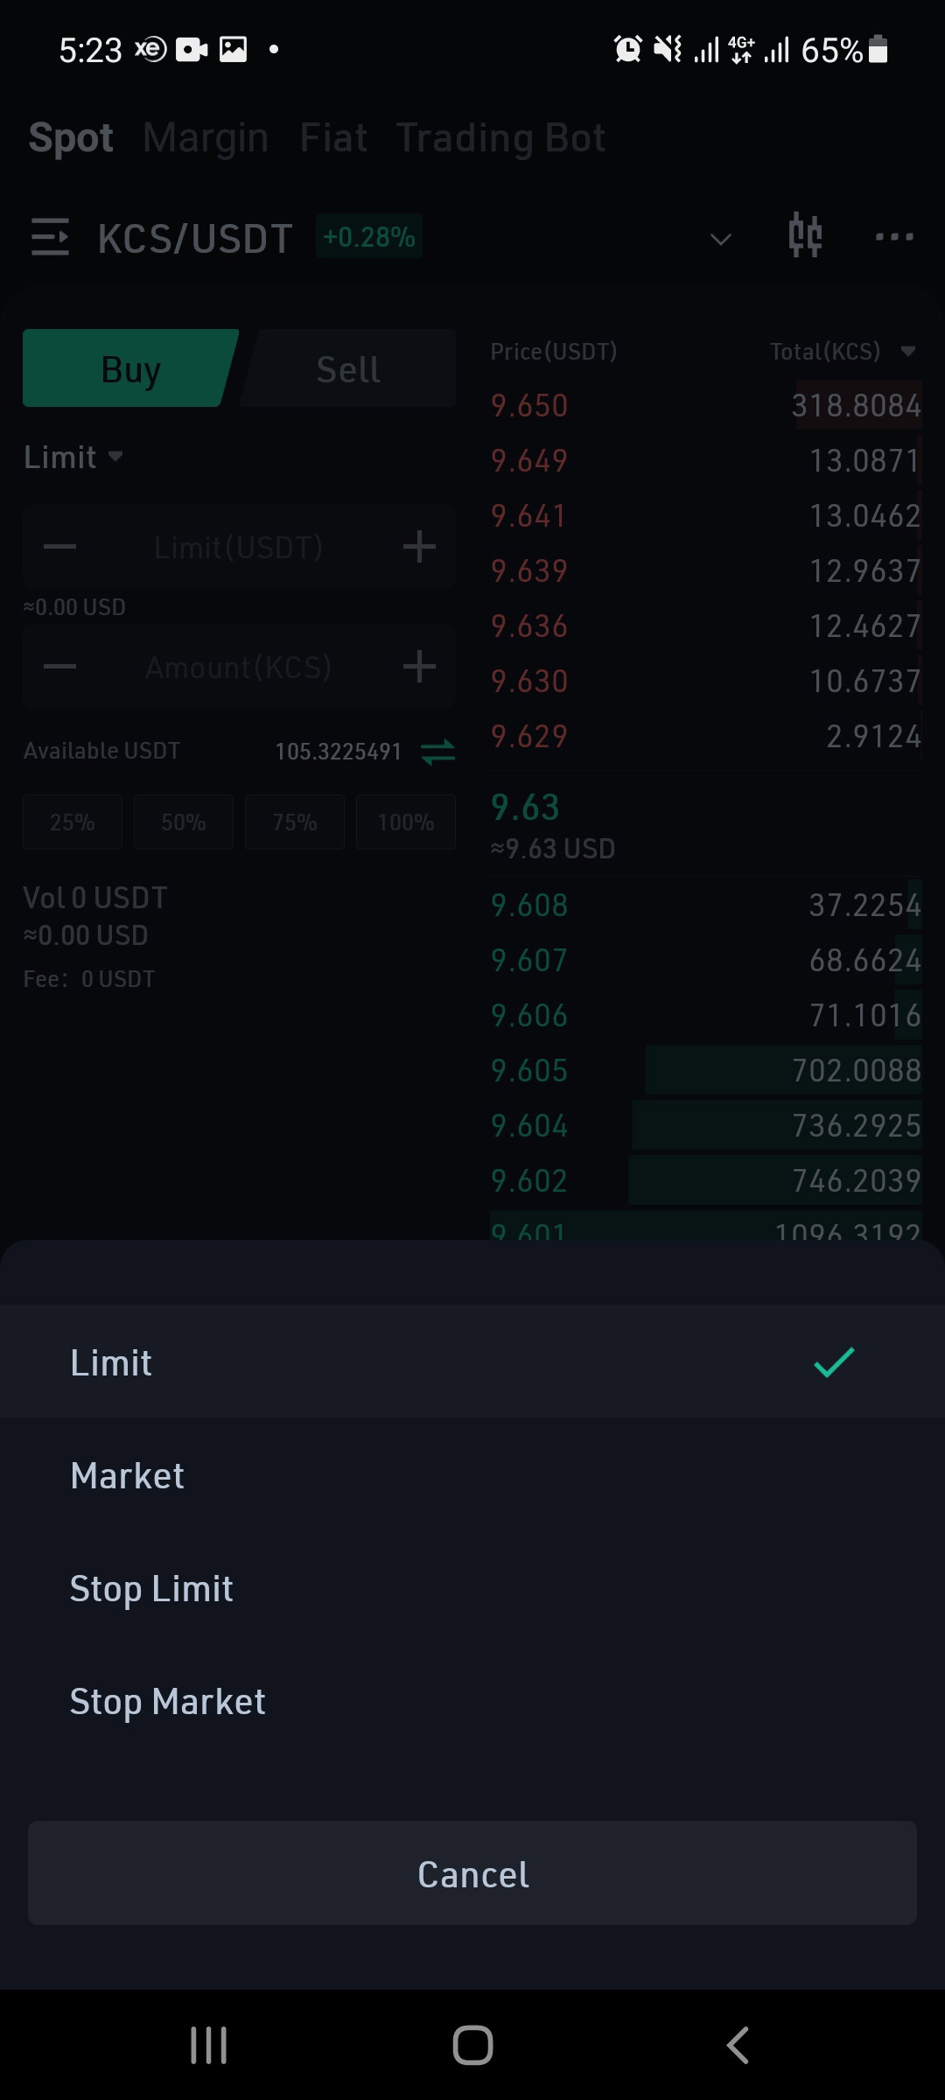The width and height of the screenshot is (945, 2100).
Task: Tap the Android home navigation icon
Action: pyautogui.click(x=472, y=2045)
